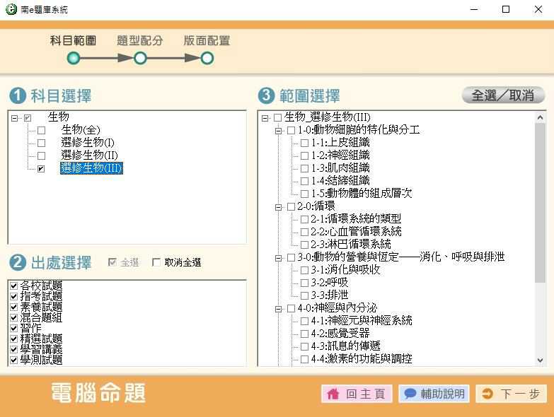
Task: Click the arrow icon on 下一步 button
Action: [x=487, y=394]
